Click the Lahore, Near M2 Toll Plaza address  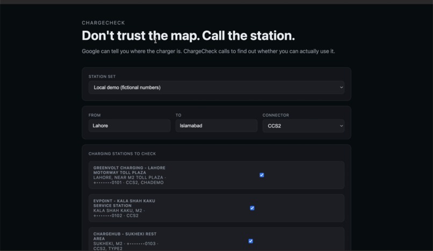click(128, 177)
